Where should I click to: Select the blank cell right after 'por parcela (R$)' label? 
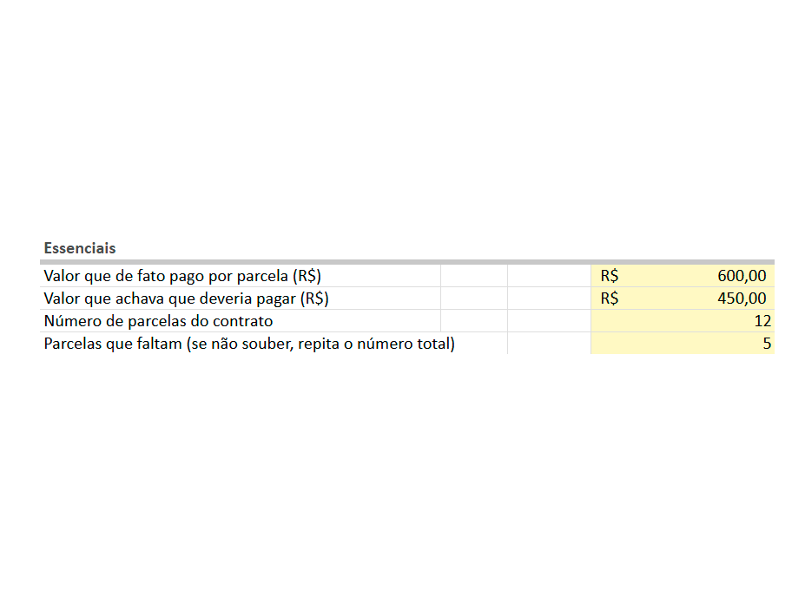(473, 277)
